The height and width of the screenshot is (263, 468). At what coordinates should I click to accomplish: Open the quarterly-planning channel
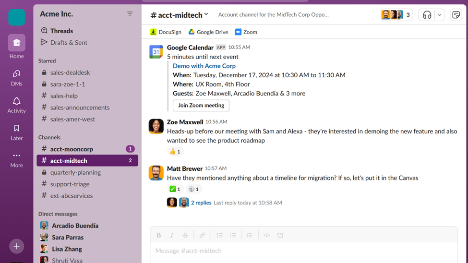(x=87, y=173)
